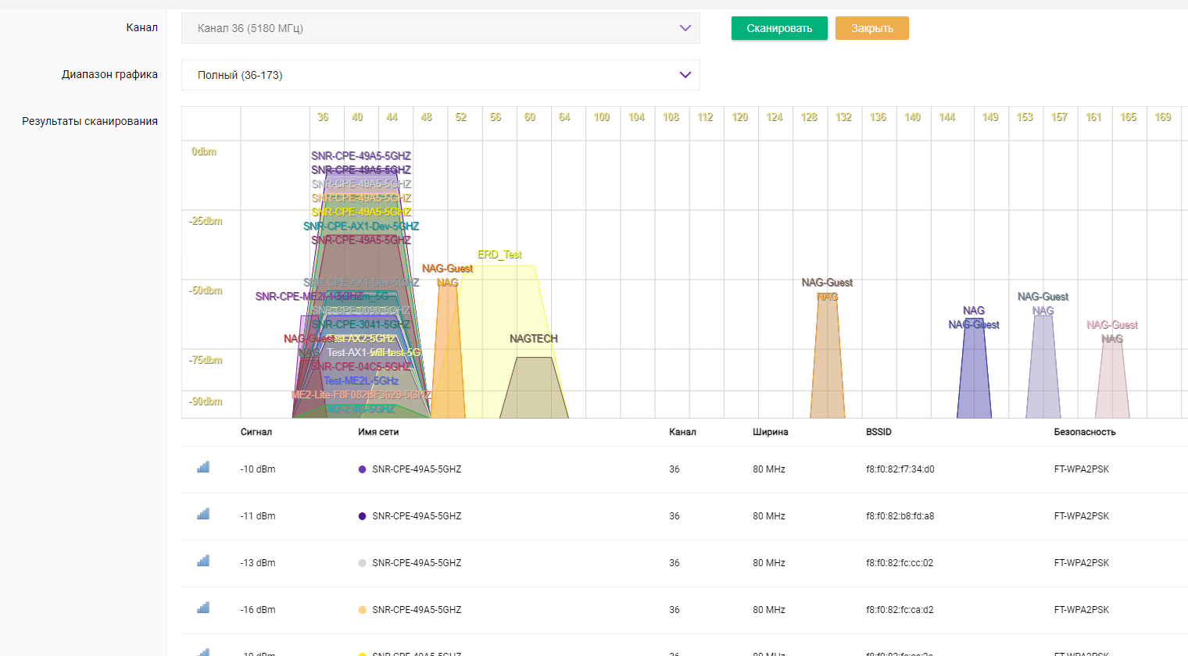Click 80 MHz width in -13 dBm row

tap(769, 563)
